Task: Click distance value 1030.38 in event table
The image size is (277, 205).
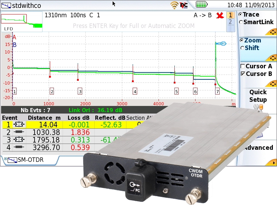Action: (x=47, y=132)
